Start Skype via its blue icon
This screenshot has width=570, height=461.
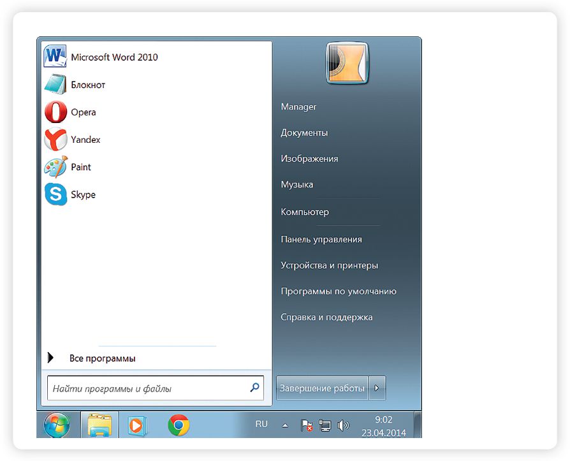coord(55,194)
